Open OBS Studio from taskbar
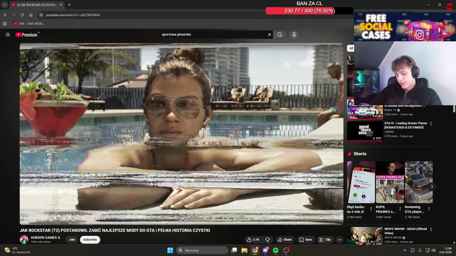Image resolution: width=456 pixels, height=256 pixels. tap(286, 250)
